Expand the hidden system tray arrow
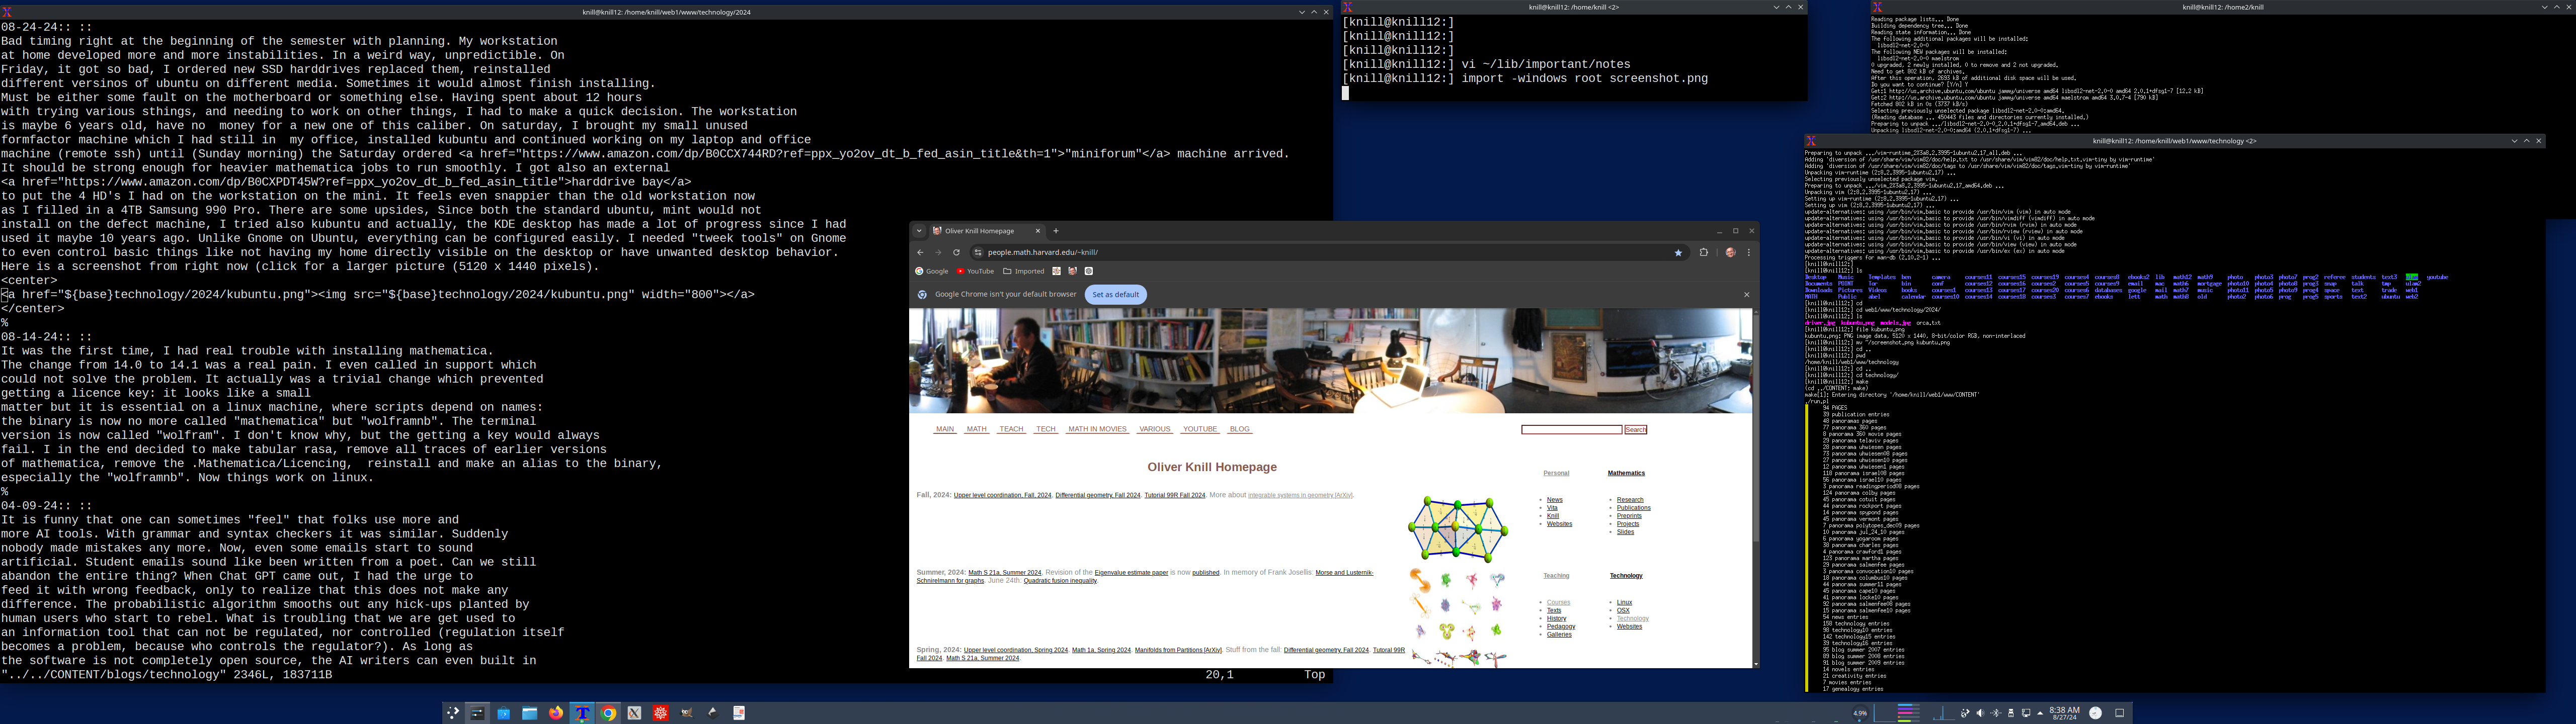The width and height of the screenshot is (2576, 724). [2040, 713]
